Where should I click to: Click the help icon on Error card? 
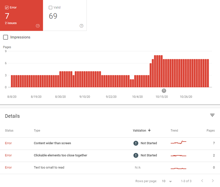[38, 26]
